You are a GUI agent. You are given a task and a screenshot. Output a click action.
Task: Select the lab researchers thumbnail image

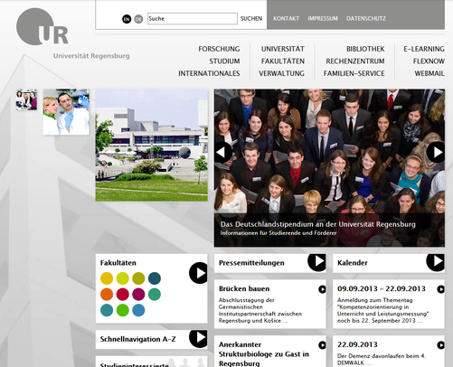click(x=66, y=112)
